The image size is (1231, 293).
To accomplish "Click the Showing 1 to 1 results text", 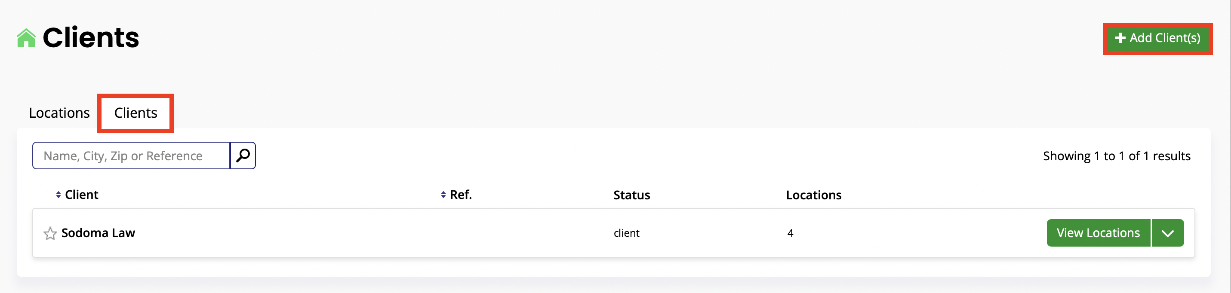I will [1117, 156].
